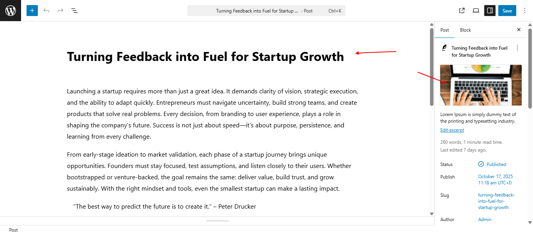Viewport: 533px width, 234px height.
Task: Click the Redo arrow icon
Action: point(60,11)
